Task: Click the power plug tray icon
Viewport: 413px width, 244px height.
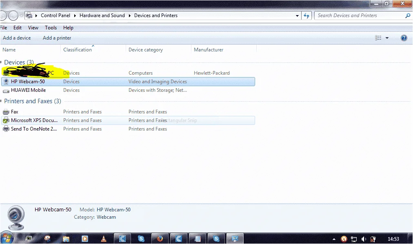Action: point(373,239)
